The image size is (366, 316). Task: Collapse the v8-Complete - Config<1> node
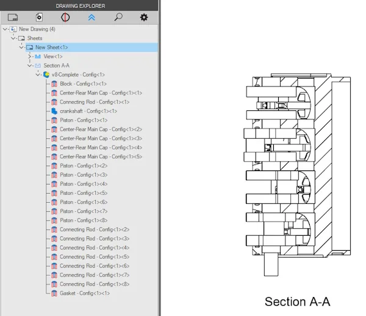38,75
